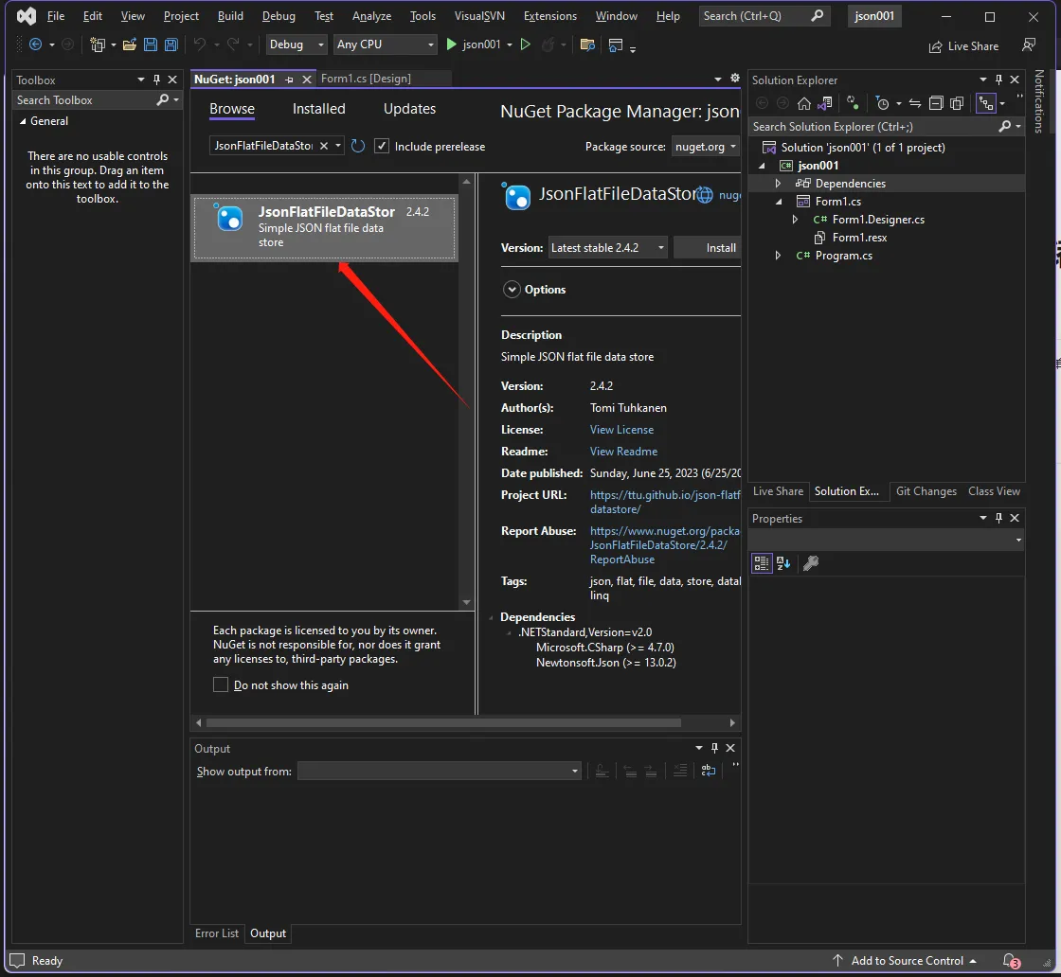Click the Find in Files toolbar icon

[x=587, y=44]
